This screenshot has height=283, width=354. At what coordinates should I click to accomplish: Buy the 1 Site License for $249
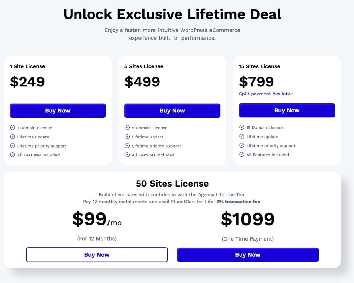pos(58,111)
